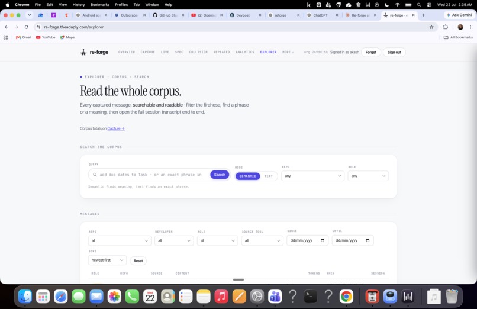Click the magnifier icon in query field

pyautogui.click(x=95, y=175)
